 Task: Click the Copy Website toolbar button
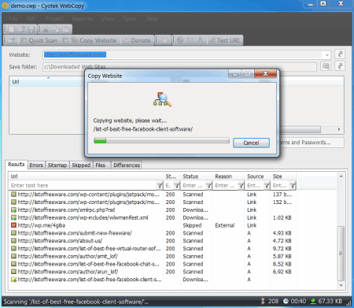94,40
